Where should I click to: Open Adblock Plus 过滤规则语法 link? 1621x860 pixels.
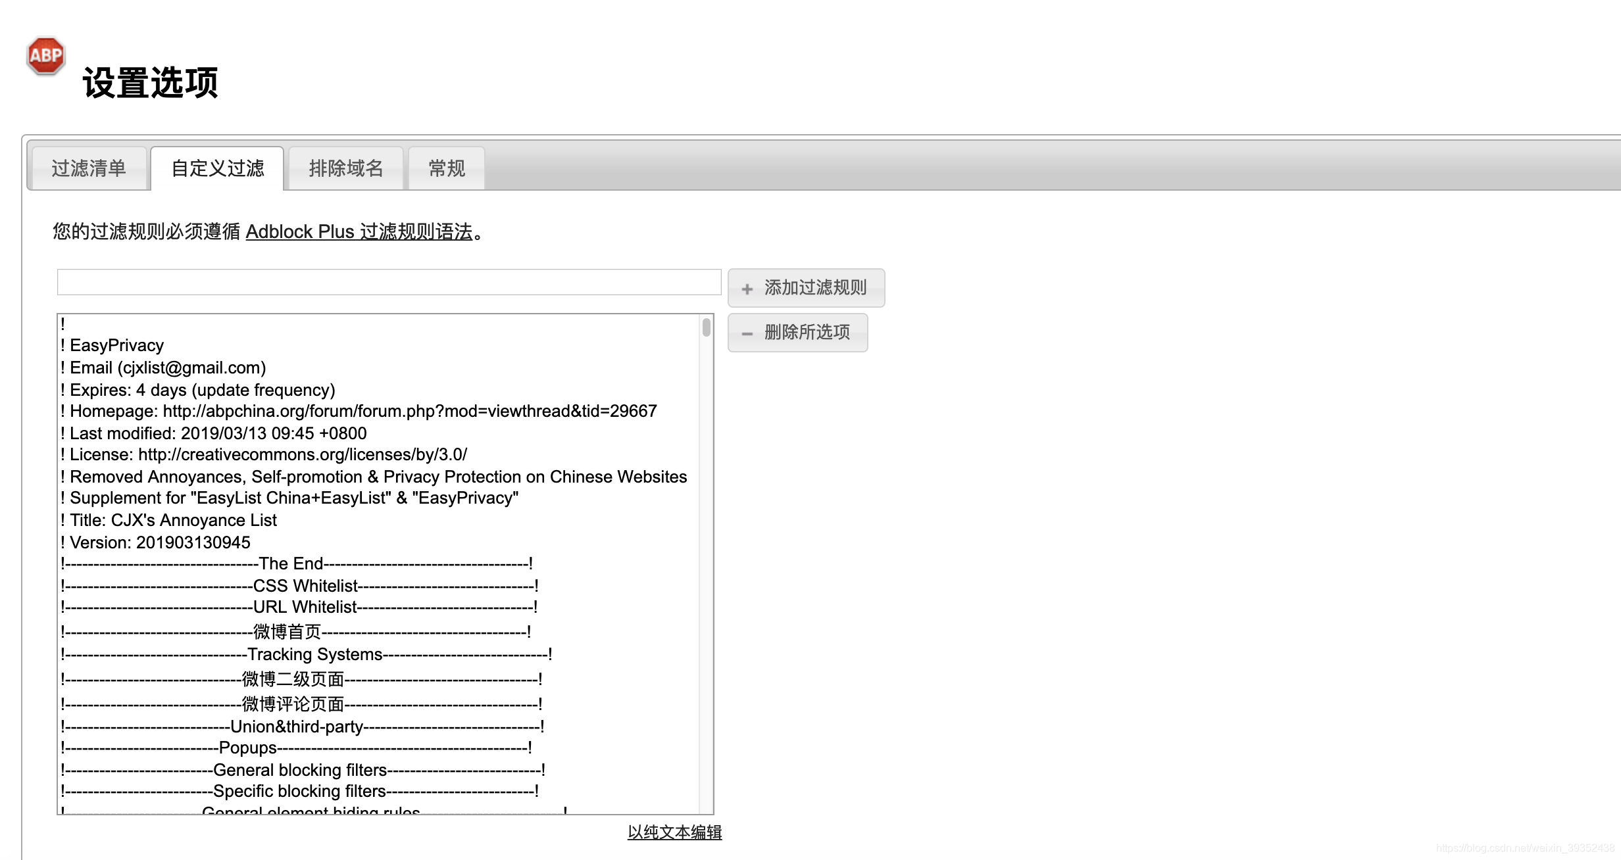coord(359,231)
